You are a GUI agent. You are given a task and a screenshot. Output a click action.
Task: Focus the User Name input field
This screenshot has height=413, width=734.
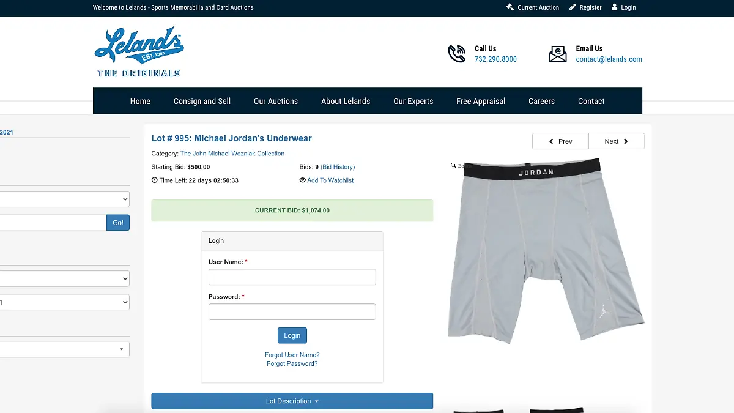click(292, 277)
